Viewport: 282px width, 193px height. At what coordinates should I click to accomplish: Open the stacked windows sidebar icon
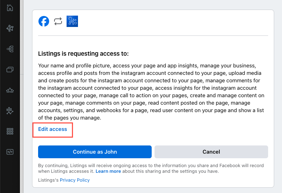tap(10, 70)
